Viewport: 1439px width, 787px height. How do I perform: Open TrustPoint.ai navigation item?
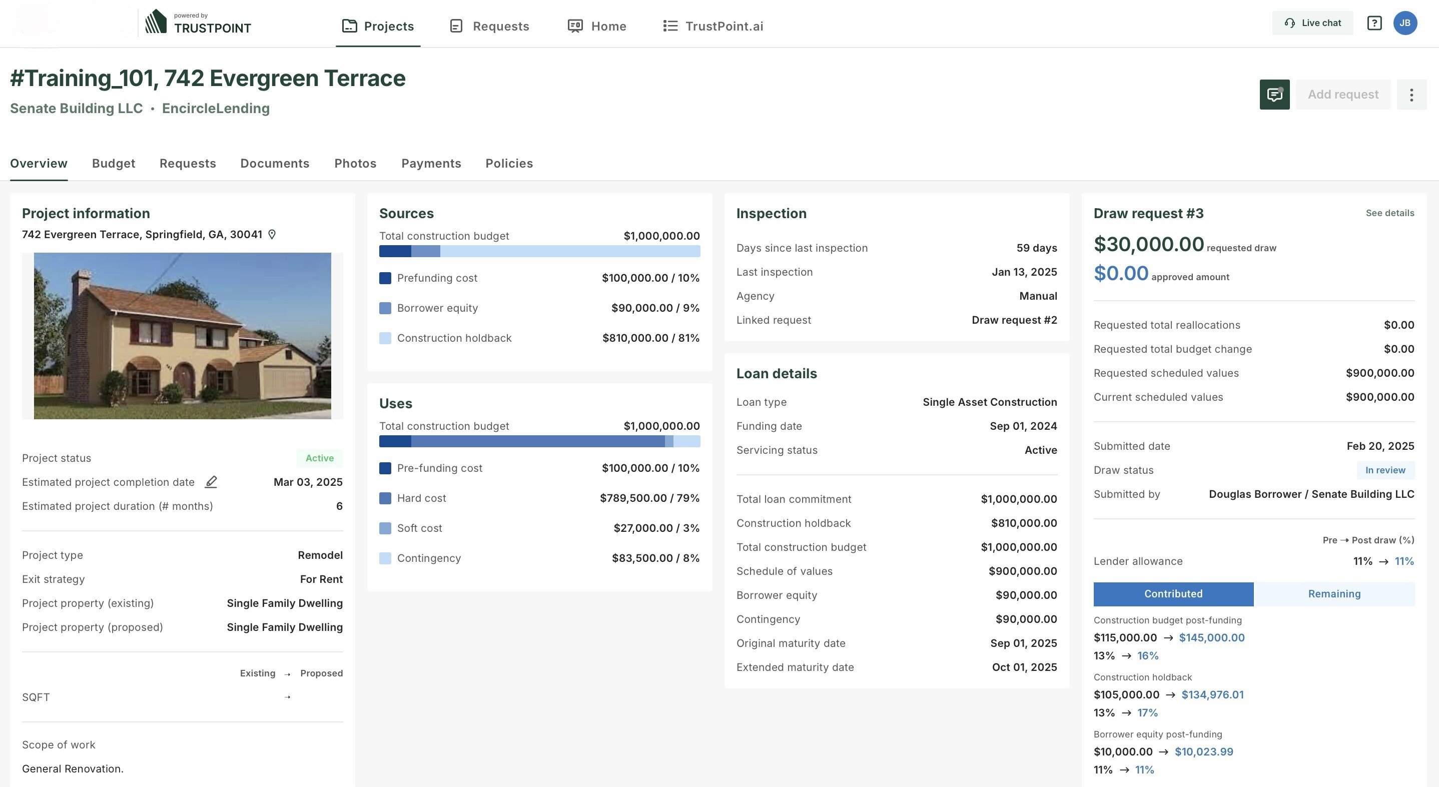[x=713, y=26]
